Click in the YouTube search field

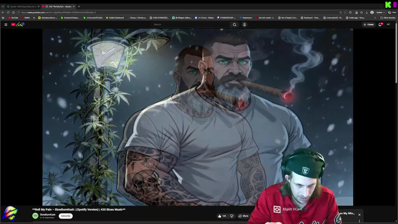191,25
